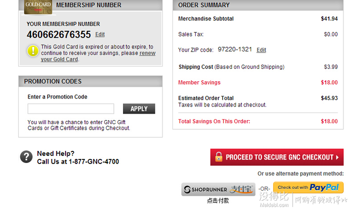Viewport: 353px width, 217px height.
Task: Click the ShopRunner logo icon
Action: click(x=187, y=190)
